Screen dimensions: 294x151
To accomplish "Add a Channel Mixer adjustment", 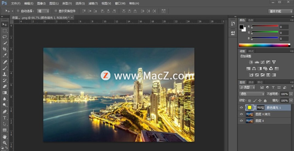I will click(x=271, y=69).
